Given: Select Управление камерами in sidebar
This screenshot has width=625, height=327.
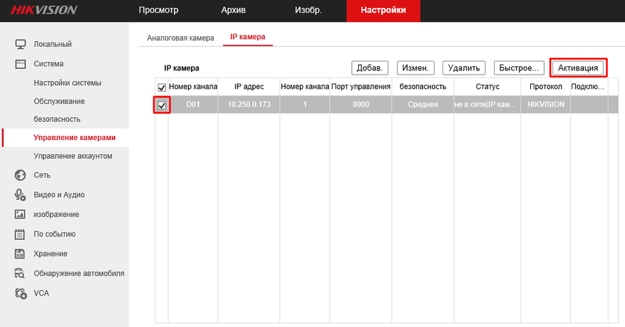Looking at the screenshot, I should pos(75,137).
